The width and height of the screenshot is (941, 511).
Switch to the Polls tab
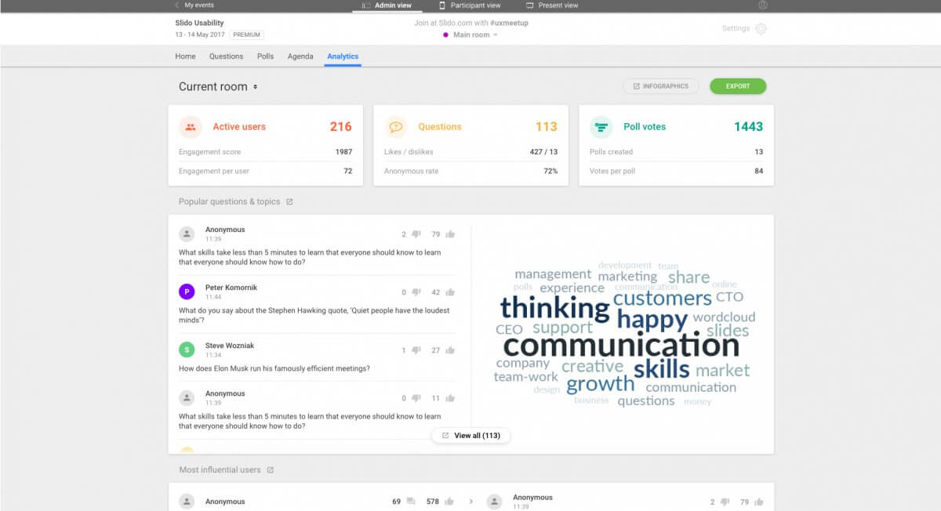tap(264, 56)
